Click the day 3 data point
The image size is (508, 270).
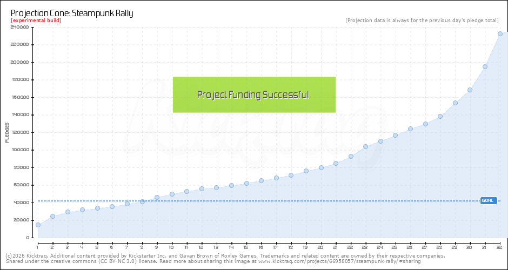(68, 212)
